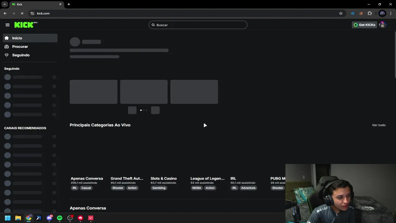The height and width of the screenshot is (223, 396).
Task: Click the CANAIS RECOMENDADOS sidebar heading
Action: click(x=25, y=128)
